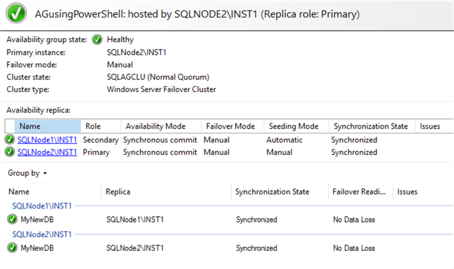Collapse the SQLNode1\INST1 database group header
This screenshot has height=269, width=454.
coord(42,206)
